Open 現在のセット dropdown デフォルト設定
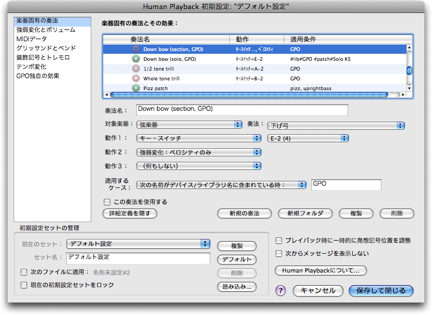Image resolution: width=432 pixels, height=315 pixels. 139,244
